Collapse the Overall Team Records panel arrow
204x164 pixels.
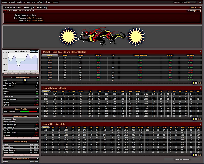(x=200, y=52)
